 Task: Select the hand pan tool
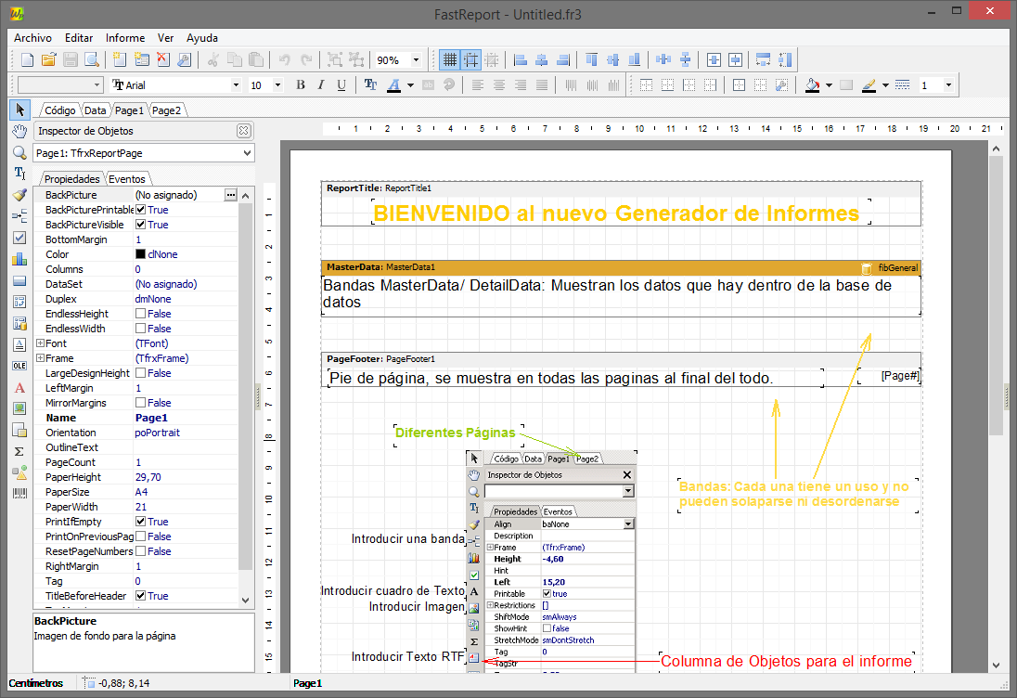click(x=20, y=132)
